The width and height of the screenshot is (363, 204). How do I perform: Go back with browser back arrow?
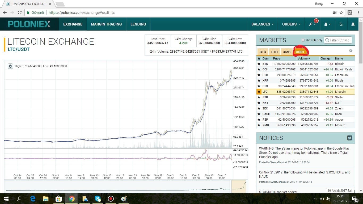(x=5, y=12)
